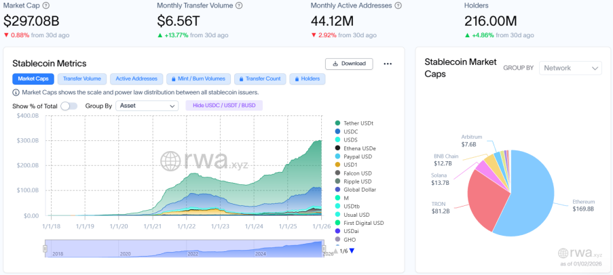613x275 pixels.
Task: Click the previous legend page up arrow
Action: 335,251
